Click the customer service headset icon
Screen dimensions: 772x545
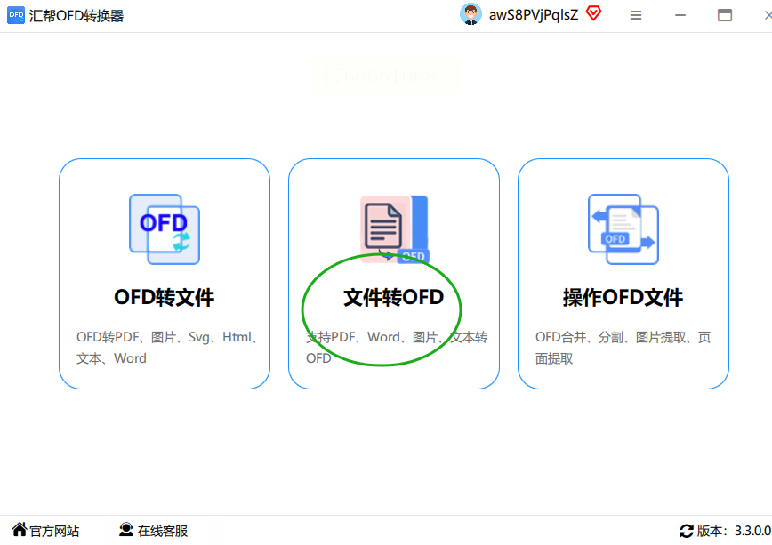coord(126,530)
